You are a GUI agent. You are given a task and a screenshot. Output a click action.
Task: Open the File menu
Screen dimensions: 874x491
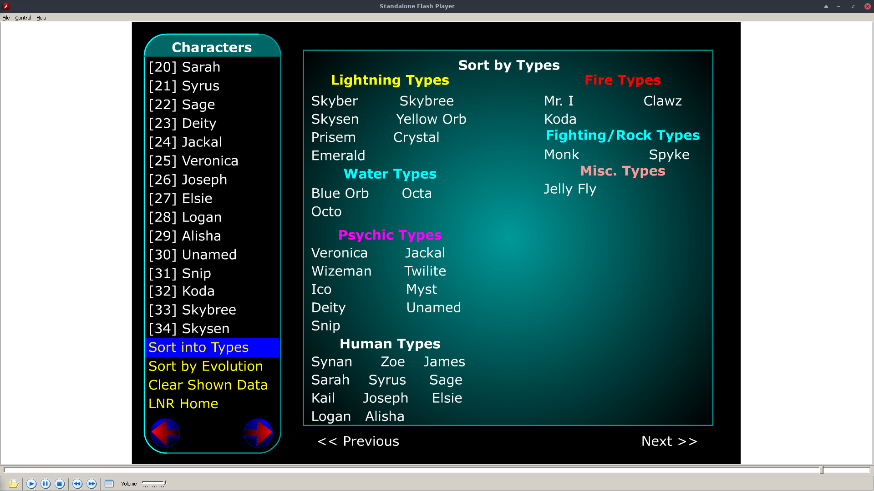[6, 18]
